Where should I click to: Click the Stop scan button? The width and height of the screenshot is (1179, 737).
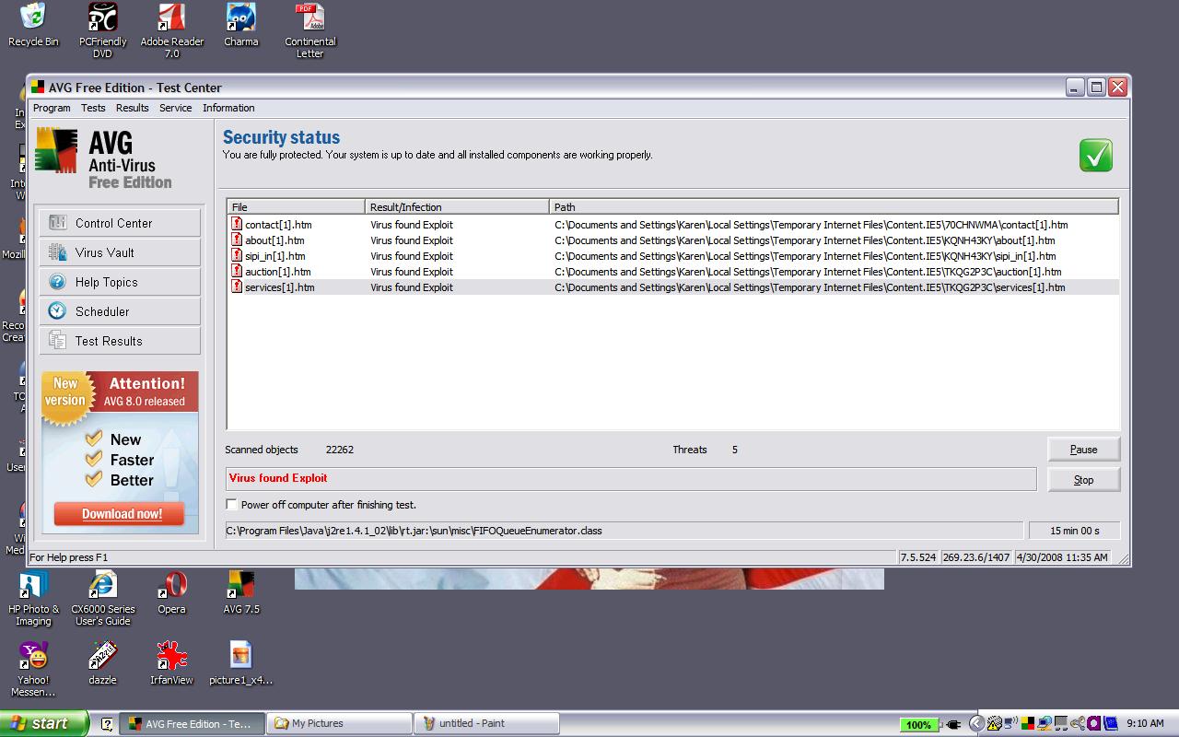(x=1083, y=480)
